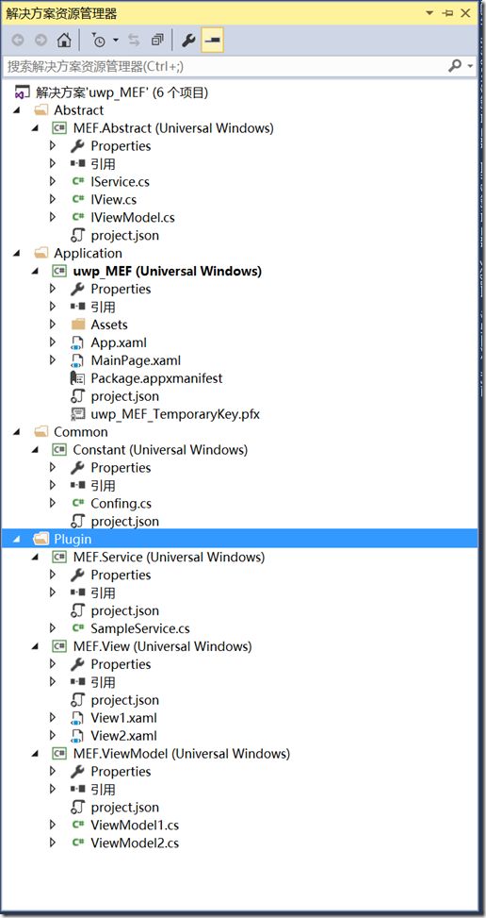Open the Properties wrench toolbar icon

tap(188, 40)
